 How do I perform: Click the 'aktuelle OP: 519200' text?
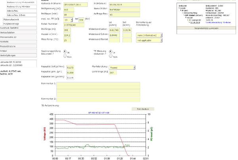pyautogui.click(x=11, y=62)
